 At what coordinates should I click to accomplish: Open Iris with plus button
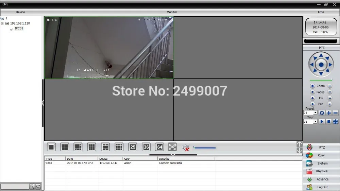click(x=312, y=98)
